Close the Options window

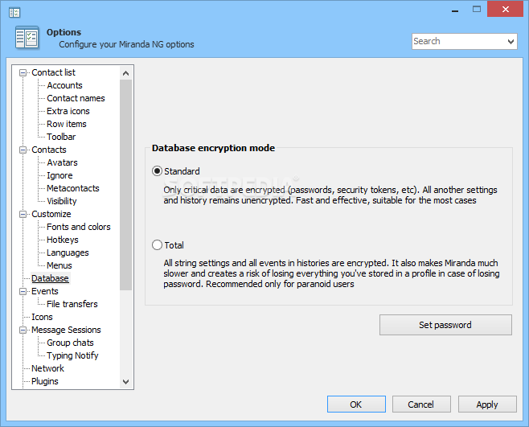click(505, 9)
